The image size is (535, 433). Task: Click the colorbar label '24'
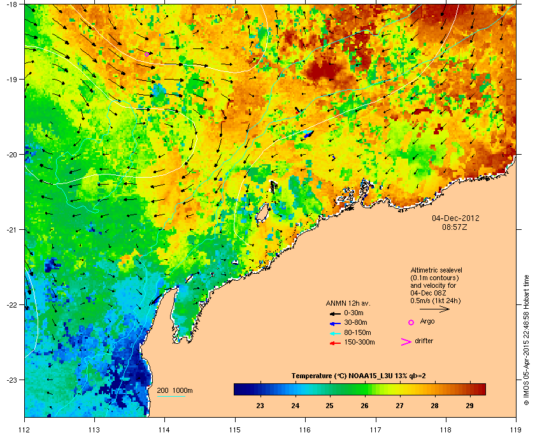click(x=295, y=406)
